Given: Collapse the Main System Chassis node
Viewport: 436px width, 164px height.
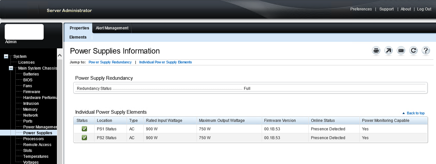Looking at the screenshot, I should coord(11,68).
